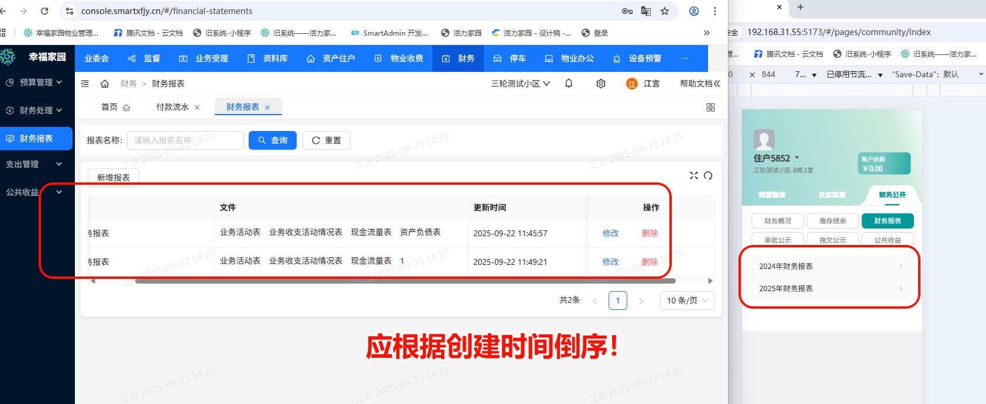Open the 三轮测试小区 community dropdown

(x=520, y=84)
